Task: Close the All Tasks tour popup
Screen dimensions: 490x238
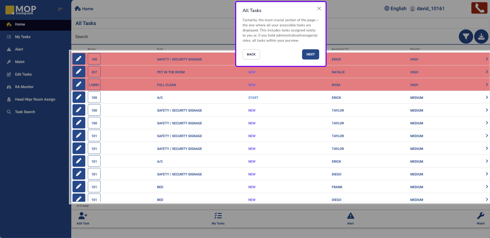Action: tap(319, 8)
